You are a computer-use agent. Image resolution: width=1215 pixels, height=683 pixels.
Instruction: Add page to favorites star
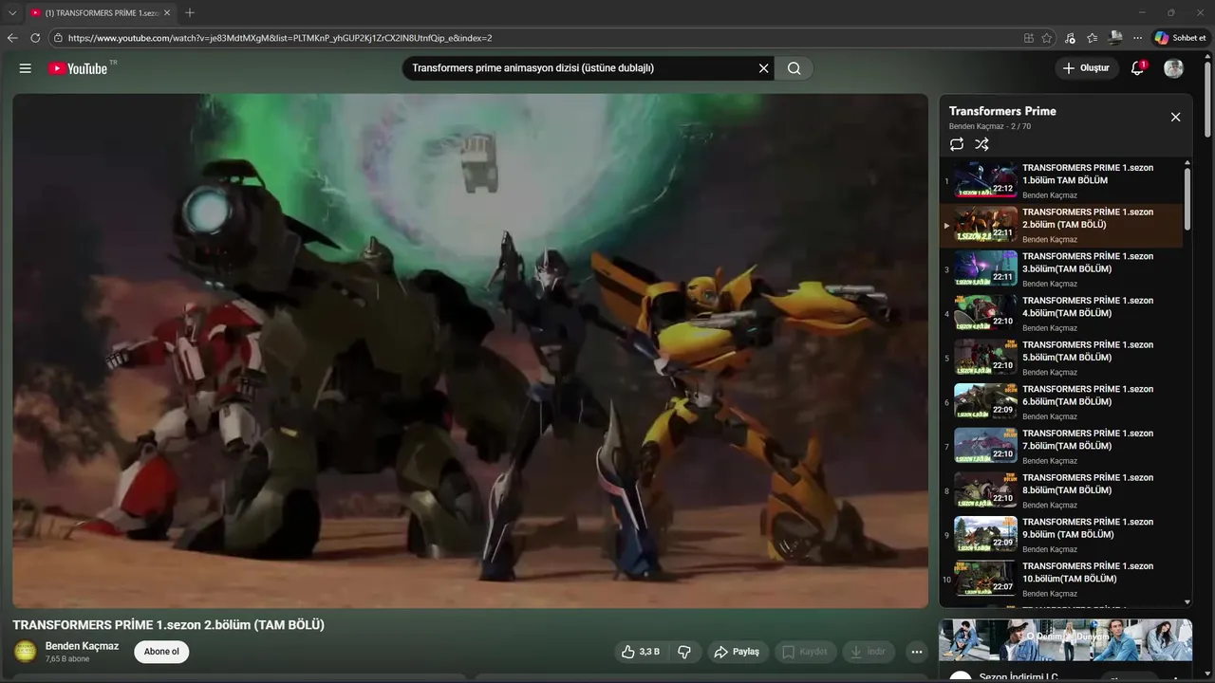point(1047,38)
